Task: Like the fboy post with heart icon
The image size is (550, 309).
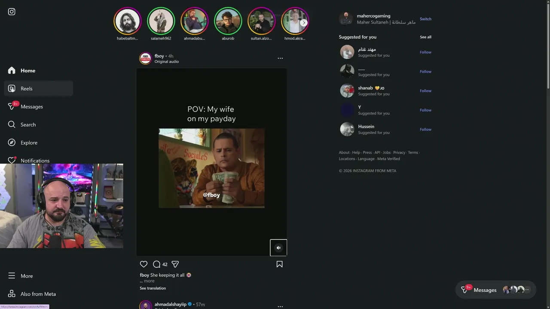Action: (x=144, y=264)
